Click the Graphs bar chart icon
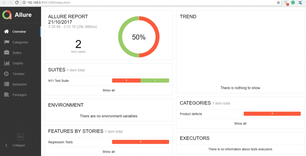 point(7,63)
